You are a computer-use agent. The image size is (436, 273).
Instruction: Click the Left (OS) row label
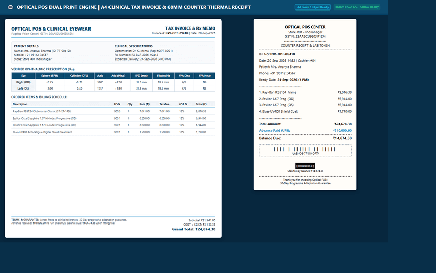(23, 89)
